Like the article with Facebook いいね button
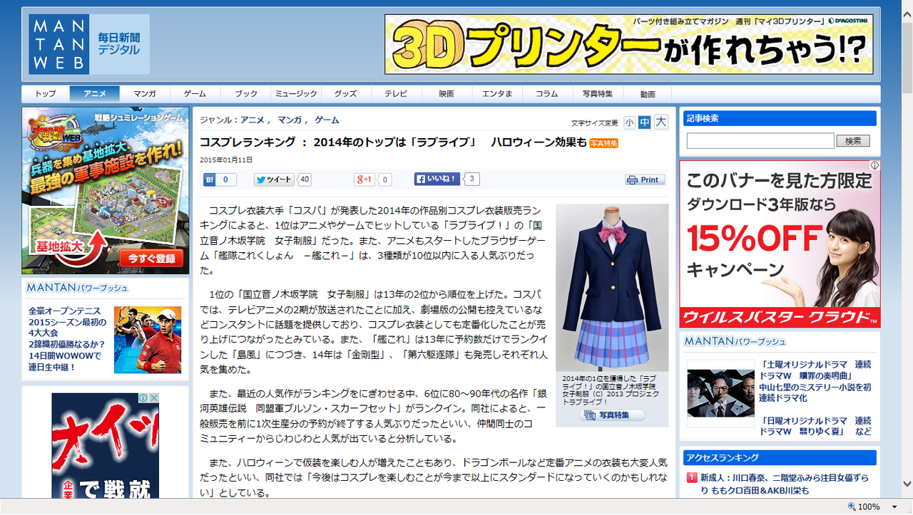The width and height of the screenshot is (913, 515). pyautogui.click(x=437, y=179)
